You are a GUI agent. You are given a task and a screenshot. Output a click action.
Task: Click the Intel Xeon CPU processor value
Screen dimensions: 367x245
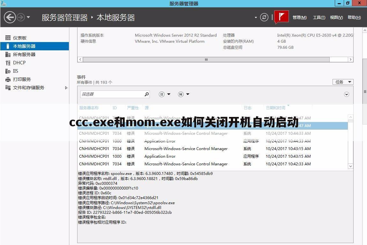[315, 35]
